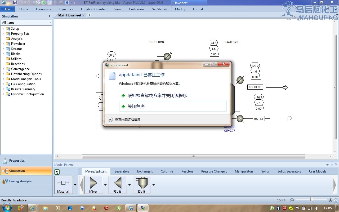Select Results Summary in the tree
This screenshot has width=339, height=212.
click(x=23, y=89)
